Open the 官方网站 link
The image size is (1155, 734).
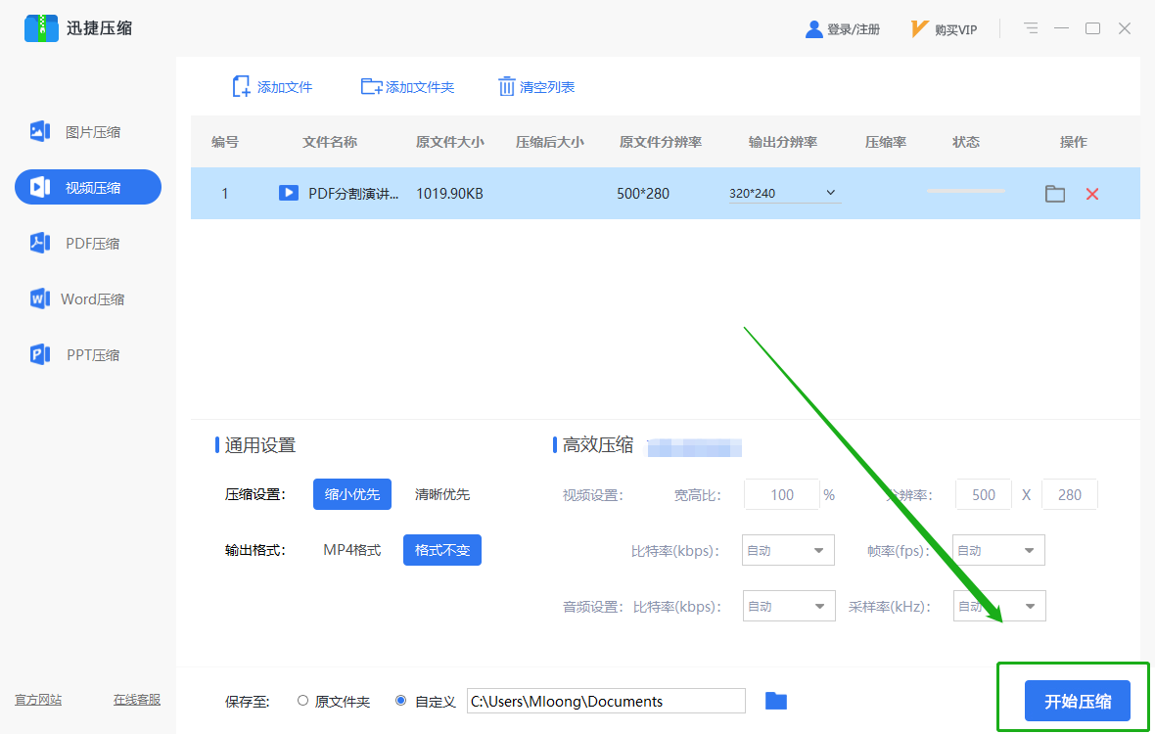coord(38,700)
